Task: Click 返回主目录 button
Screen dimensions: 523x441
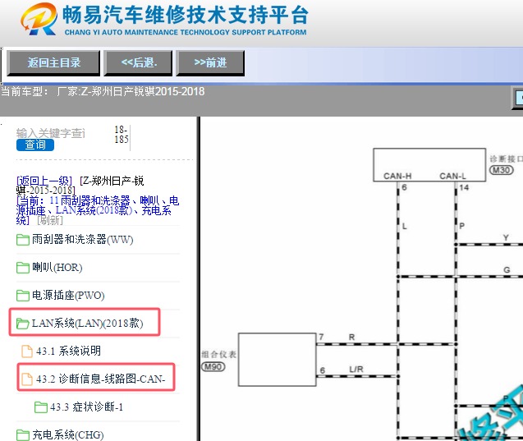Action: click(x=53, y=62)
